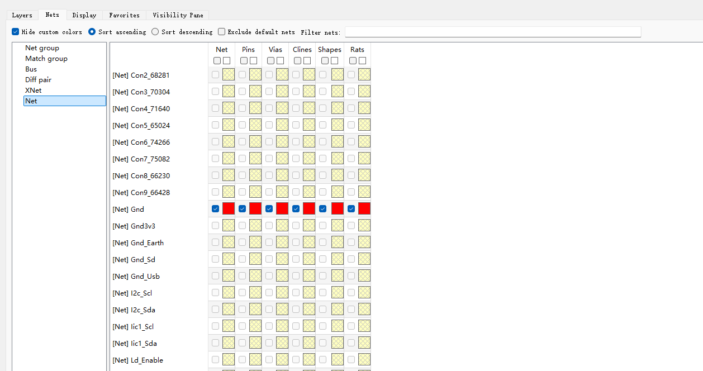Click the Rats color swatch for Gnd_Usb
The height and width of the screenshot is (371, 703).
tap(364, 276)
